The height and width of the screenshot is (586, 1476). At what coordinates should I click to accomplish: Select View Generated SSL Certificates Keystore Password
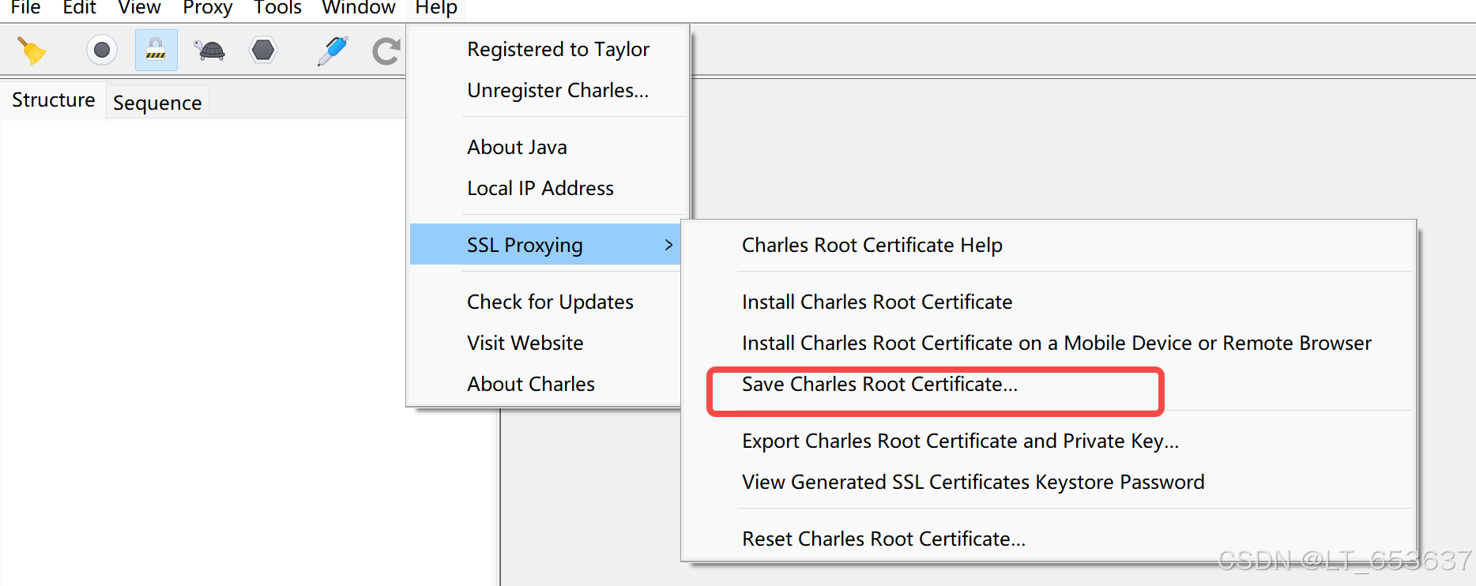[x=1049, y=482]
